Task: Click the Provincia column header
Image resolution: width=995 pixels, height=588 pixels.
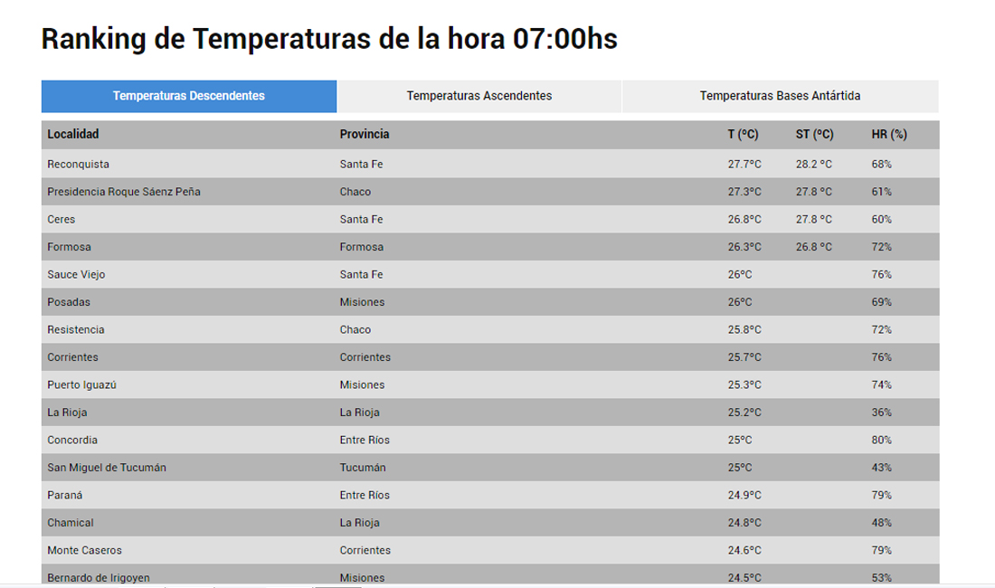Action: (x=365, y=135)
